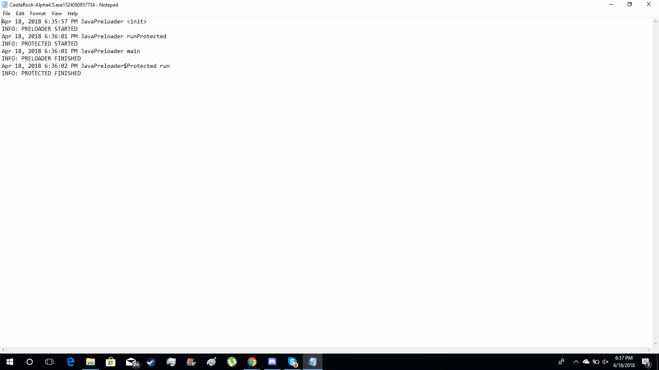Screen dimensions: 659x370
Task: Open the File menu
Action: (x=7, y=14)
